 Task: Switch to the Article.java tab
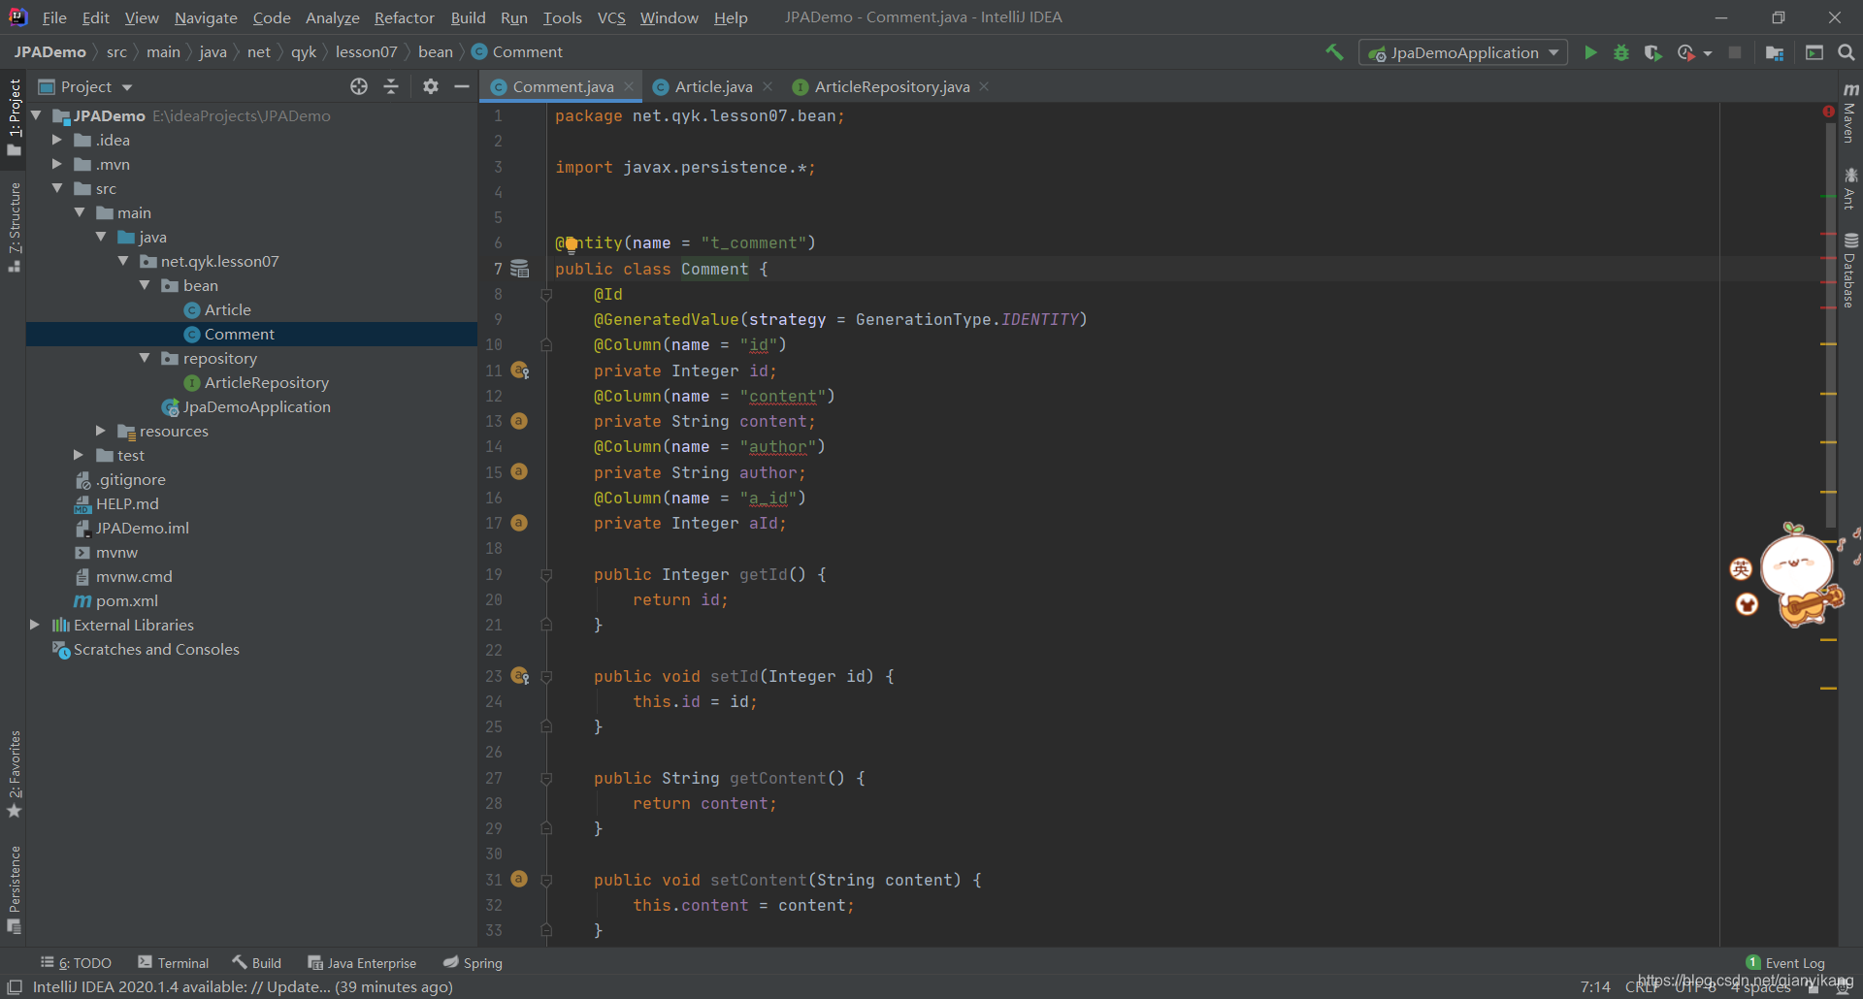click(713, 86)
